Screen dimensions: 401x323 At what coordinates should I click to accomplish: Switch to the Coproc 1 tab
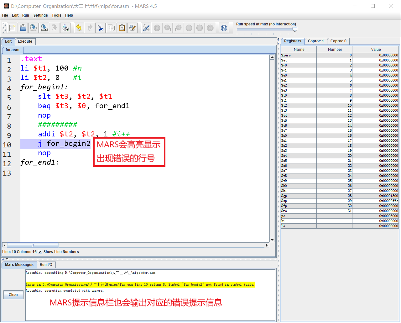point(316,41)
